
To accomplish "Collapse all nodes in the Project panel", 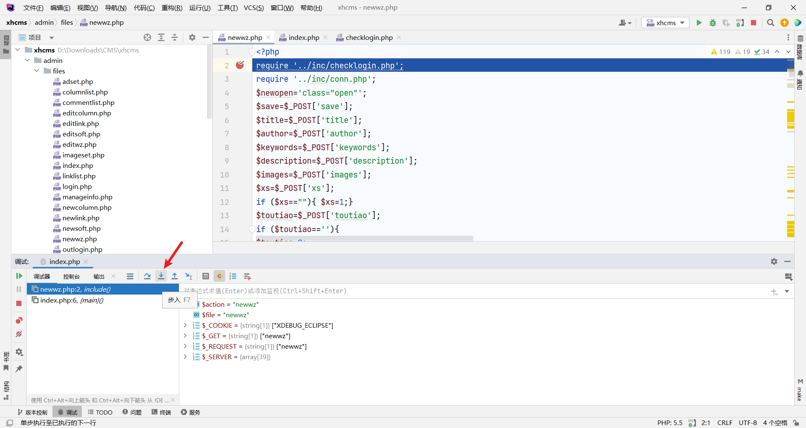I will 175,37.
